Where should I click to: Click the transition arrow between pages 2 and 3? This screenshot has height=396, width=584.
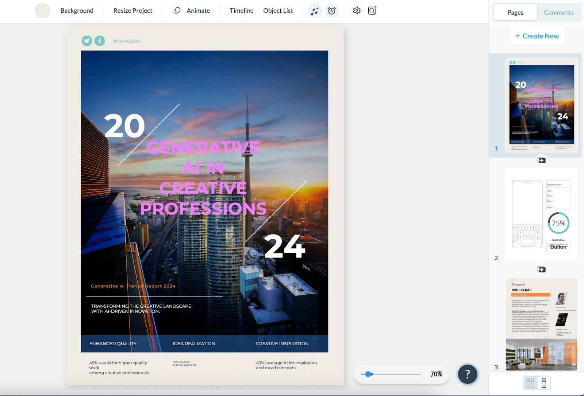click(541, 269)
